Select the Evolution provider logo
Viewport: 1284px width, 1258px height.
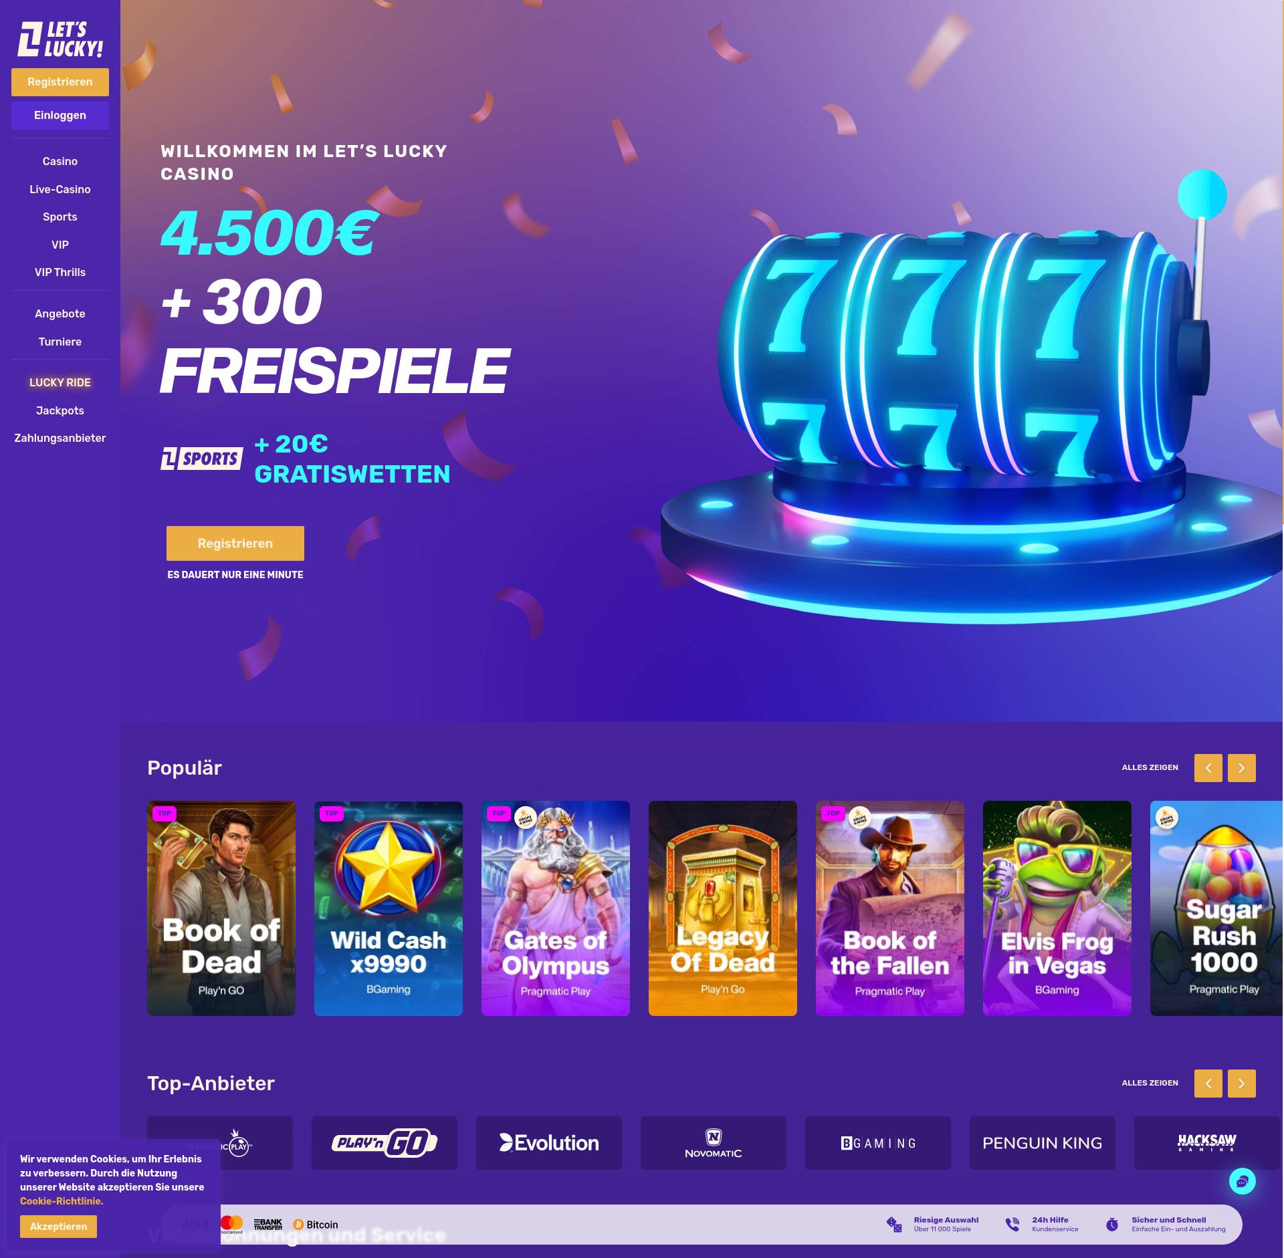[549, 1142]
